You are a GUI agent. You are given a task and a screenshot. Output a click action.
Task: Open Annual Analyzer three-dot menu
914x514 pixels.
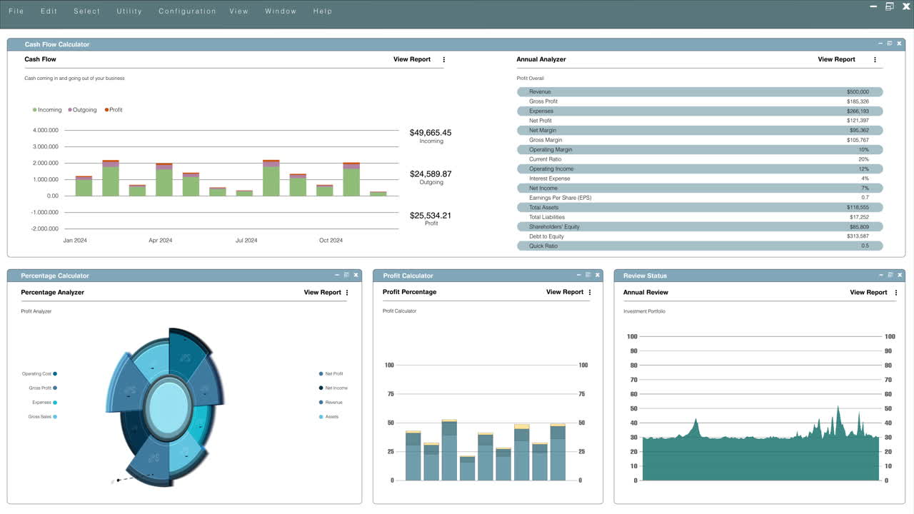(875, 60)
